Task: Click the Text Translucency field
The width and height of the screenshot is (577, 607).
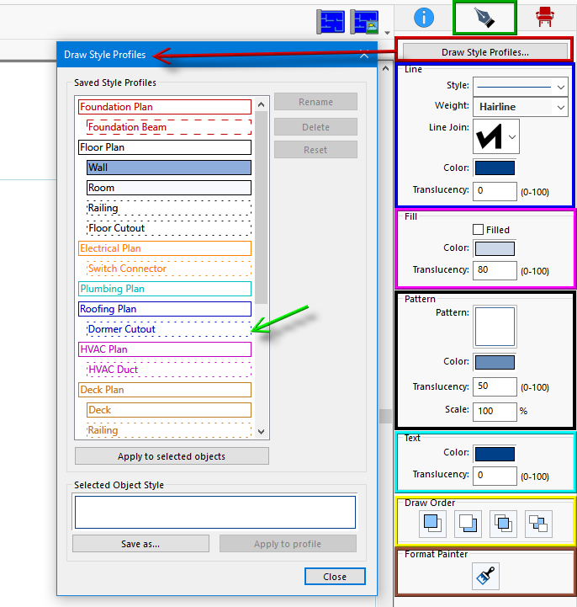Action: pos(495,476)
